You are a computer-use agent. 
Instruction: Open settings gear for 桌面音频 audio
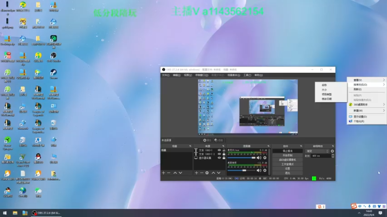click(x=265, y=170)
